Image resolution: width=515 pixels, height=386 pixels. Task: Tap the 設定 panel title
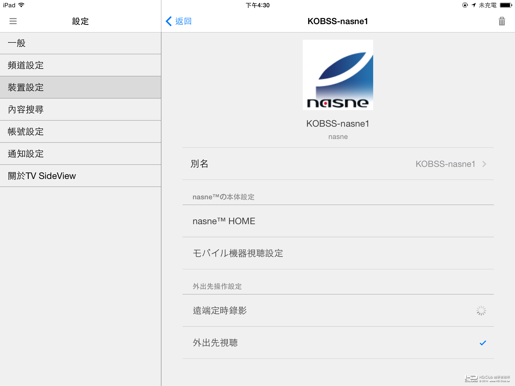(80, 21)
